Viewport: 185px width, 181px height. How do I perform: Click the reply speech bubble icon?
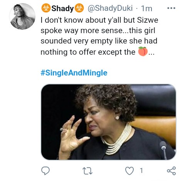point(45,171)
